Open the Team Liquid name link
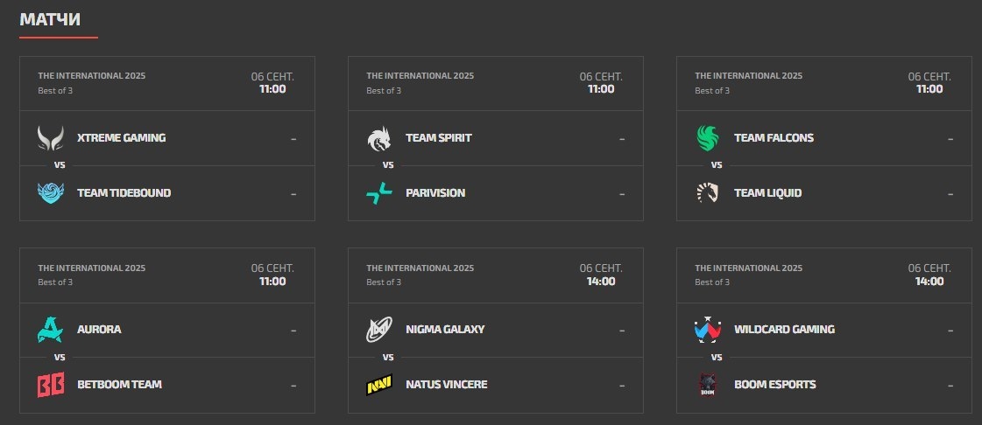Viewport: 982px width, 425px height. click(767, 193)
